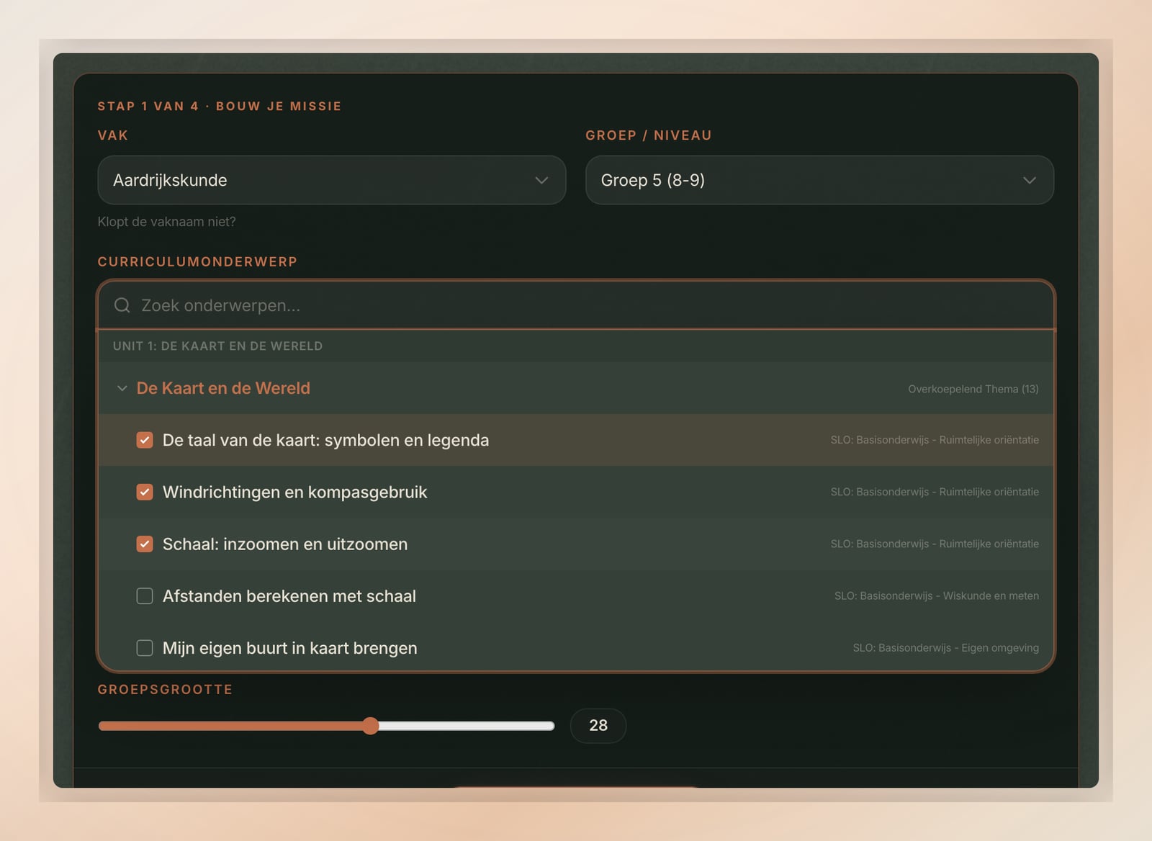Click the De Kaart en de Wereld title
Viewport: 1152px width, 841px height.
223,388
